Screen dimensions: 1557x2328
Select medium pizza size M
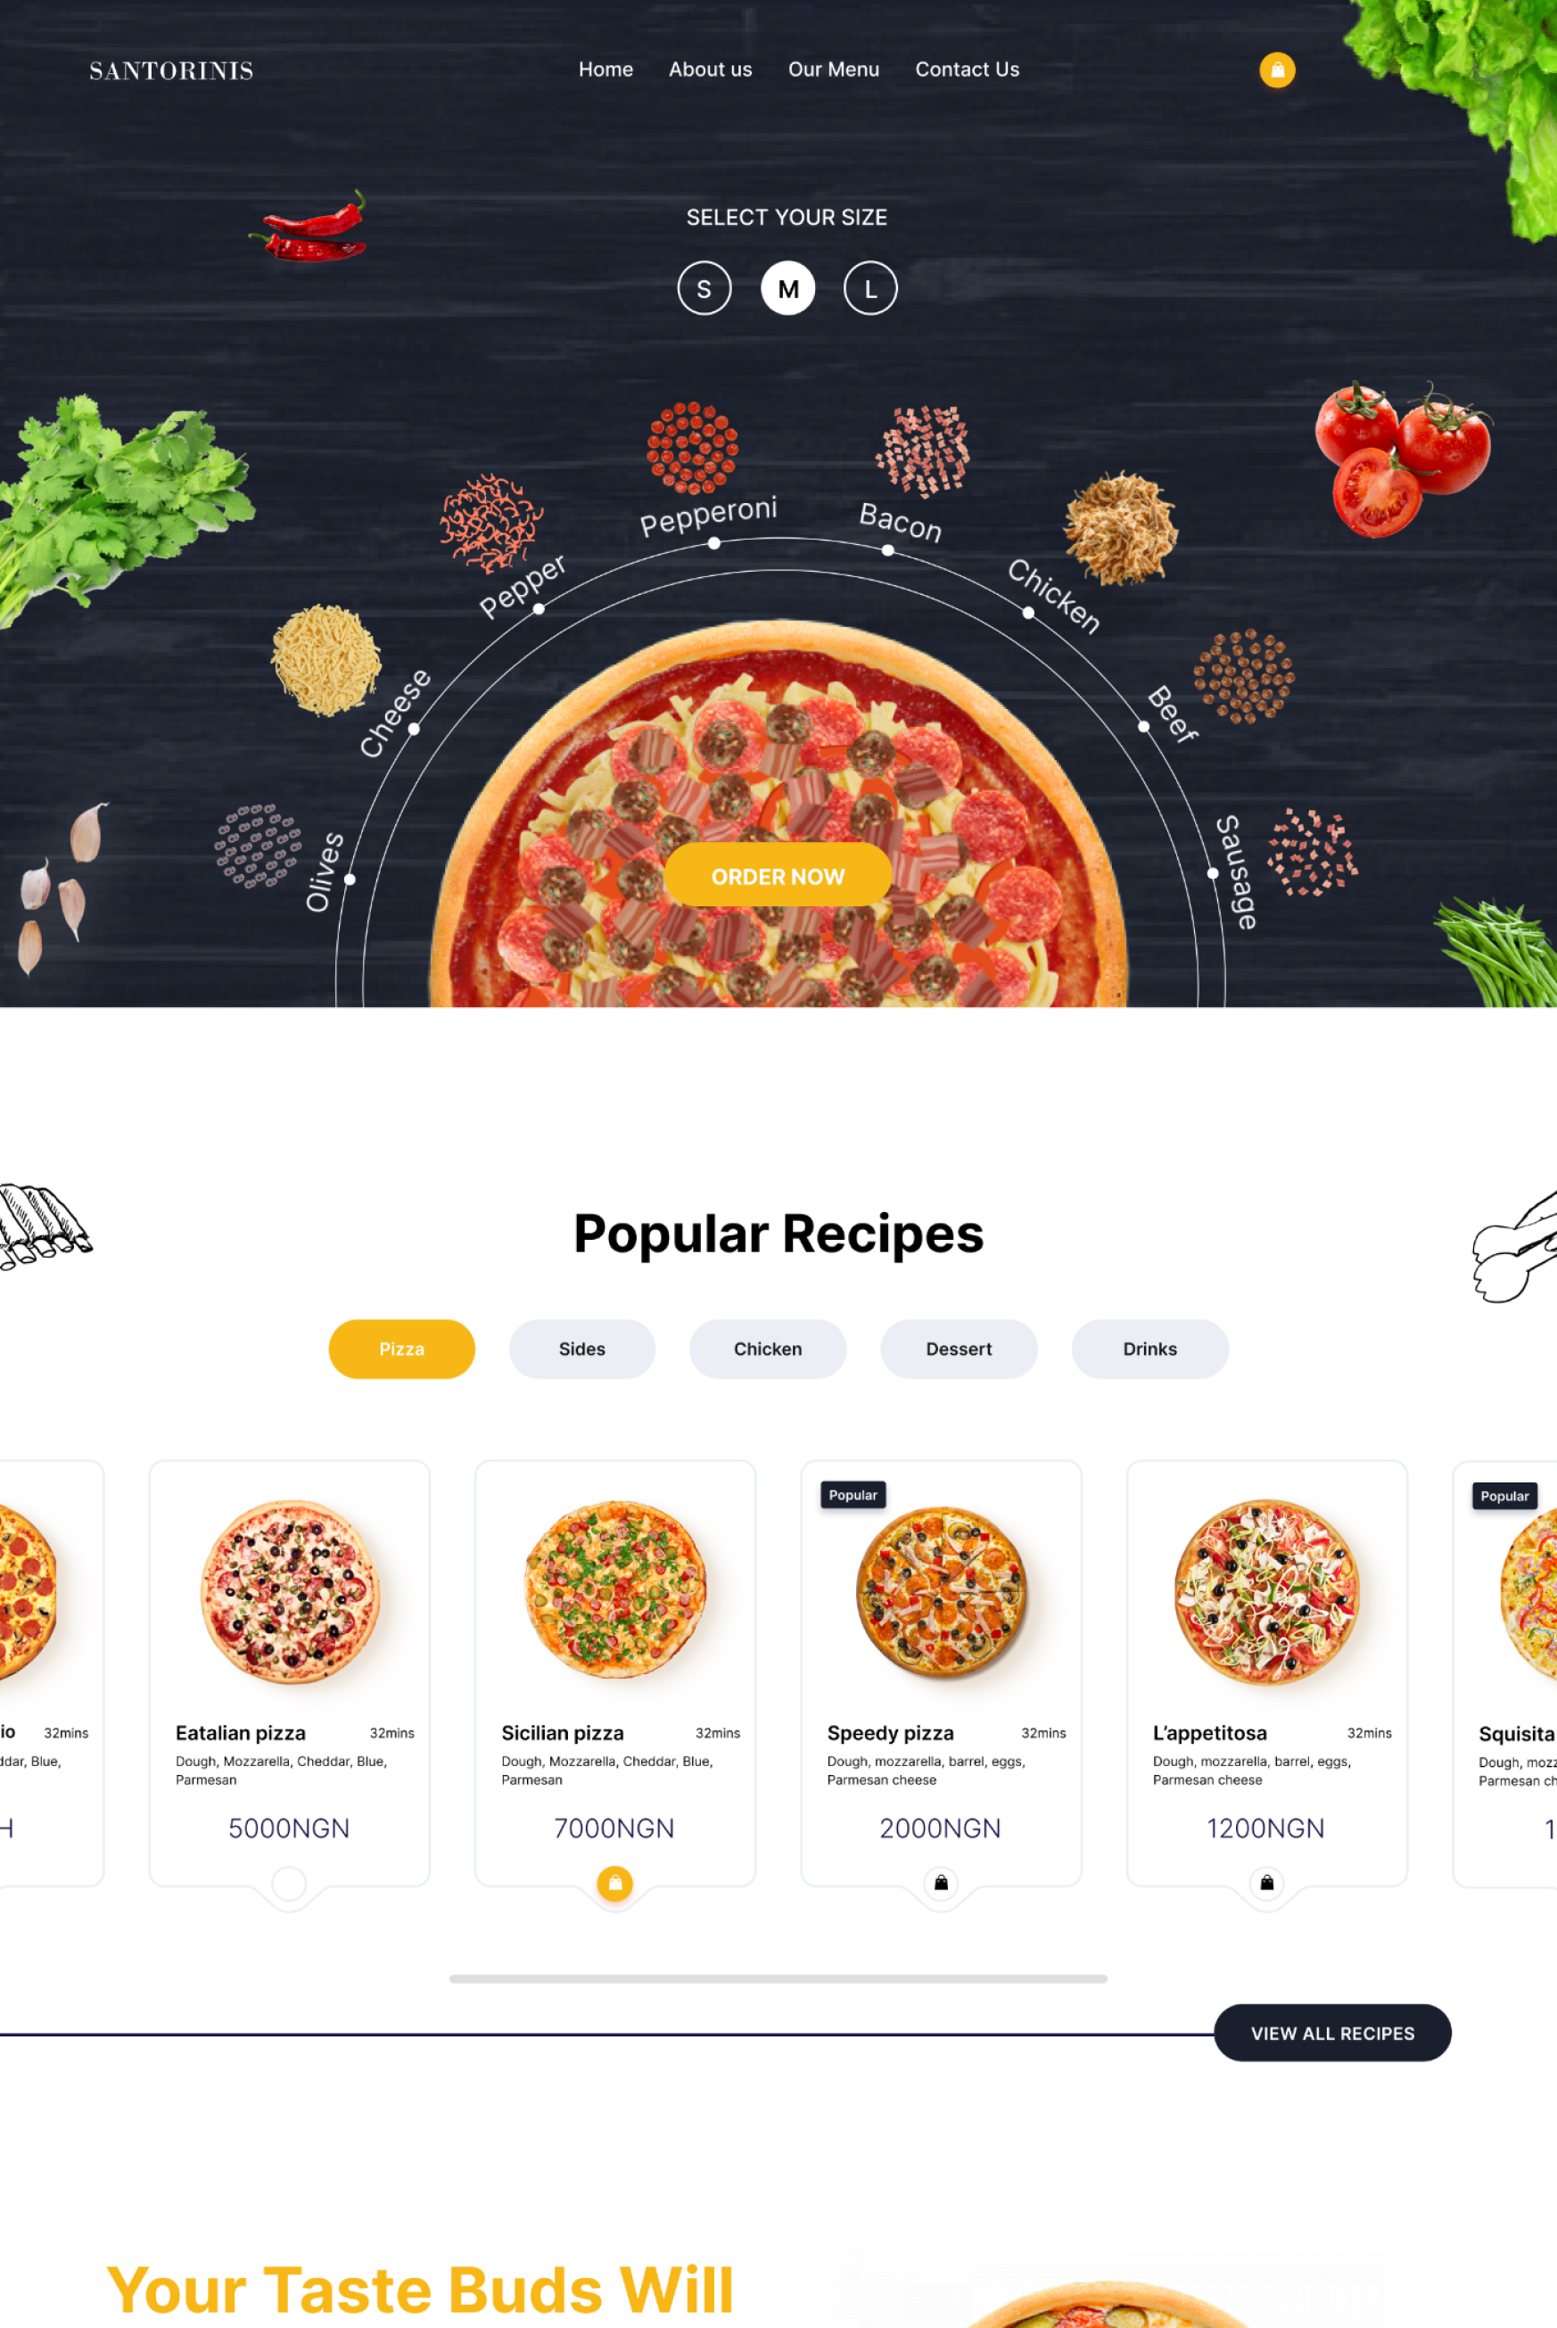point(787,288)
